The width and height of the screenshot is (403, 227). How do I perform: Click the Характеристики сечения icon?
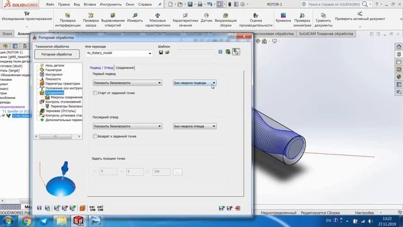click(x=185, y=15)
